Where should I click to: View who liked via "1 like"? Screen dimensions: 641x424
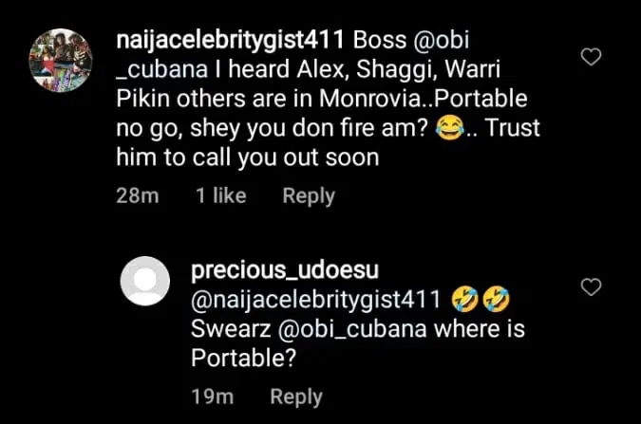pyautogui.click(x=220, y=196)
